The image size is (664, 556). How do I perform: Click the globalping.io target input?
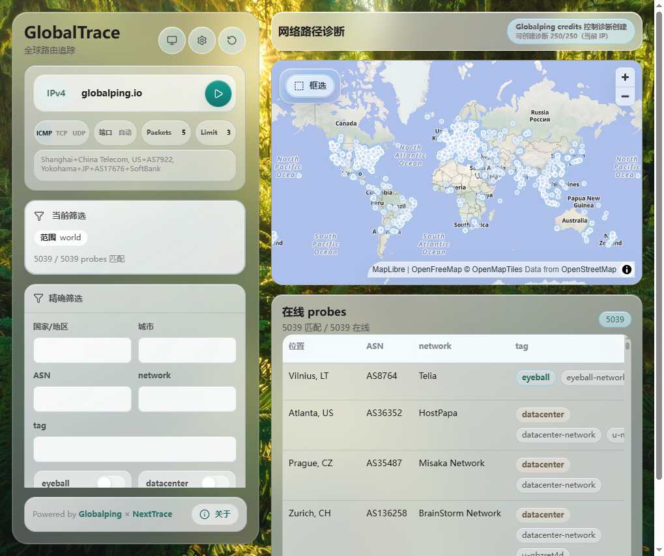click(139, 93)
